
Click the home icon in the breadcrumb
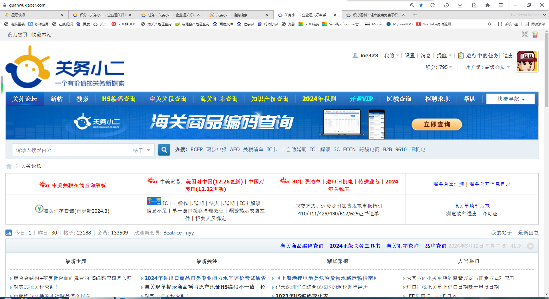coord(9,166)
